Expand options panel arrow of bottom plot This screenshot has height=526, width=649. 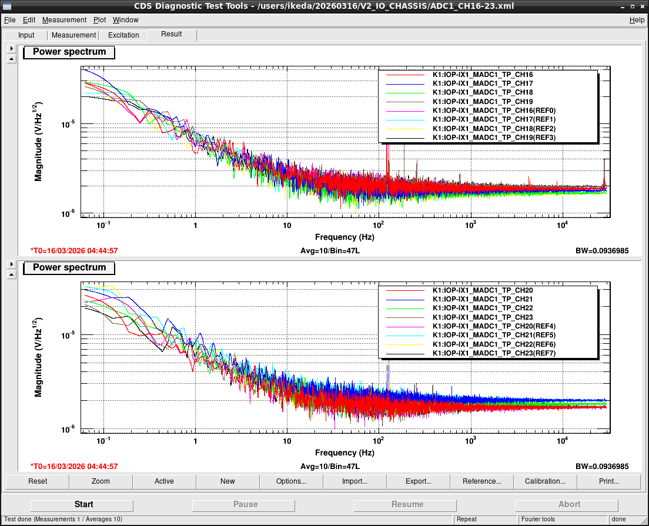pyautogui.click(x=12, y=264)
